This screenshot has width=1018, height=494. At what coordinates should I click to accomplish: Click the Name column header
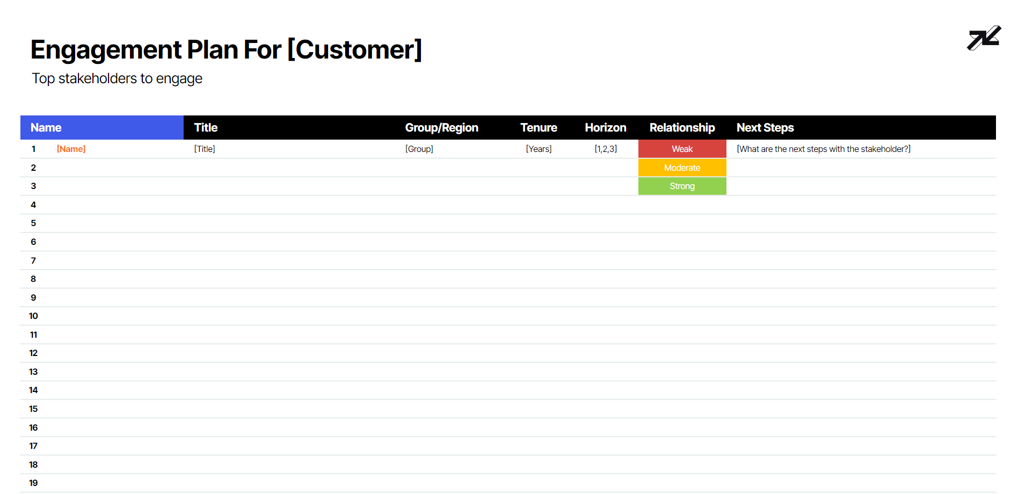click(46, 128)
